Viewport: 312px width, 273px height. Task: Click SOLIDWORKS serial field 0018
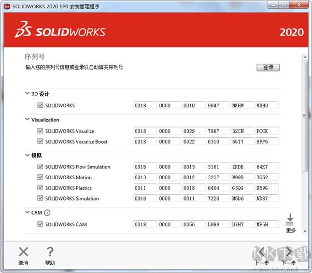(145, 105)
